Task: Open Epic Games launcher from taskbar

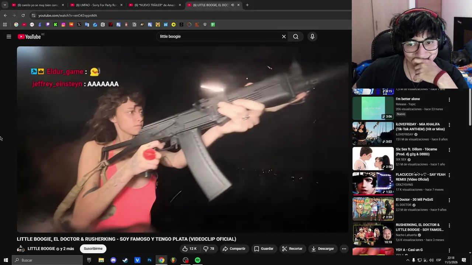Action: [x=89, y=260]
